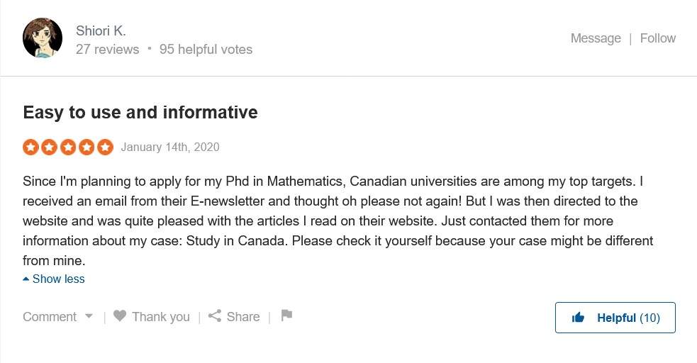Expand the Comment dropdown arrow
Screen dimensions: 697x363
[89, 316]
